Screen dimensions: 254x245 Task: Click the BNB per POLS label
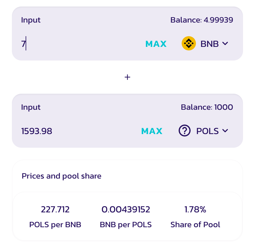(126, 225)
